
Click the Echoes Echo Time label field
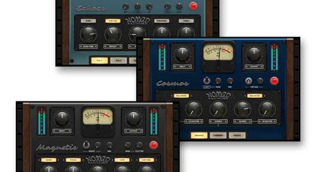[x=88, y=46]
